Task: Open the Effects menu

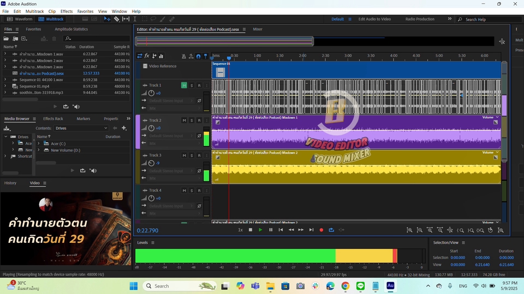Action: point(67,11)
